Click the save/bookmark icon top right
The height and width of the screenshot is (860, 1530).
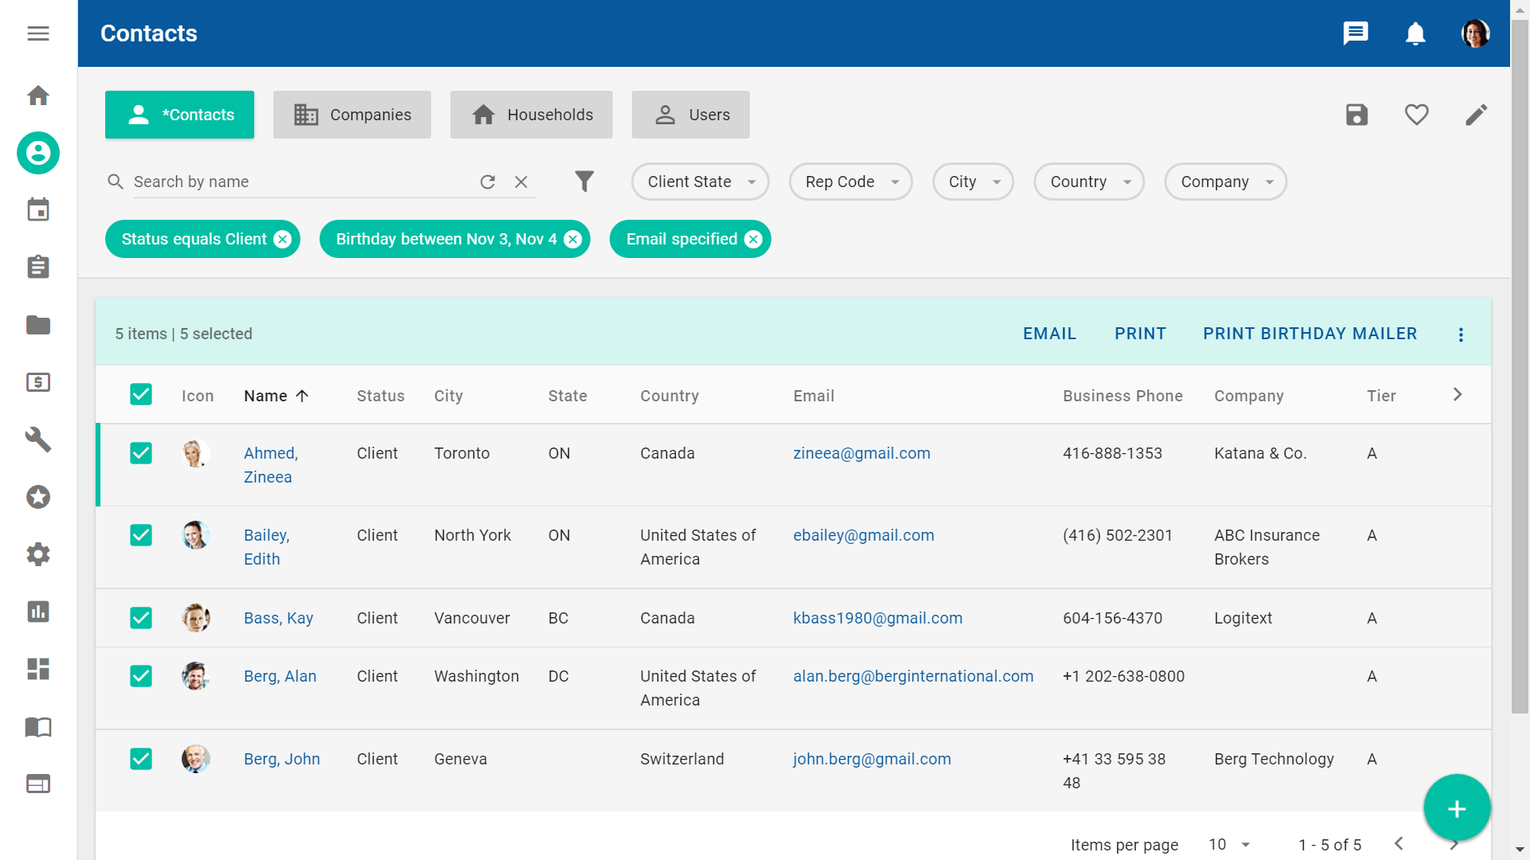tap(1355, 115)
